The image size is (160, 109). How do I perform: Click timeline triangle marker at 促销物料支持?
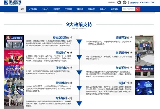(x=79, y=72)
